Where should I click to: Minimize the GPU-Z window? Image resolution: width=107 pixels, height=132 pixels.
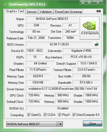click(83, 2)
